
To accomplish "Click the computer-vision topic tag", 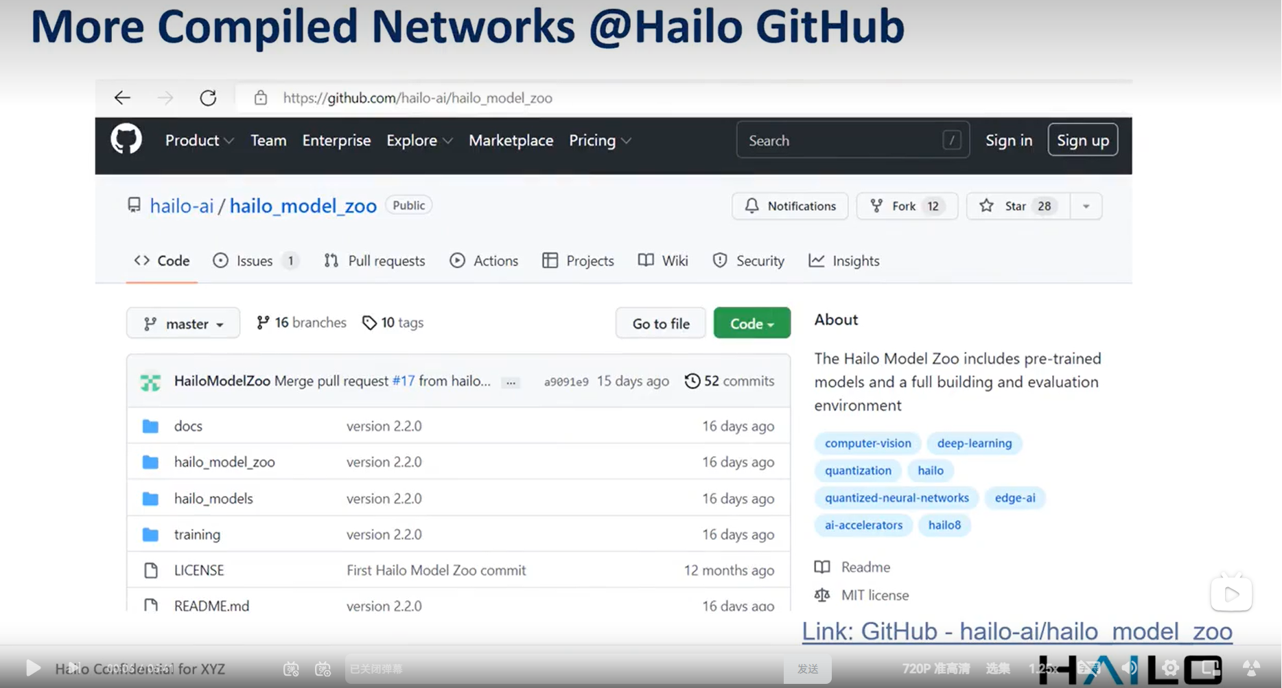I will point(867,443).
